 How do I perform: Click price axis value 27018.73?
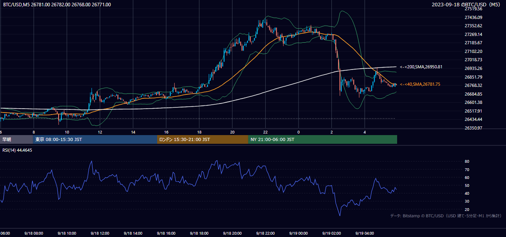(x=473, y=60)
